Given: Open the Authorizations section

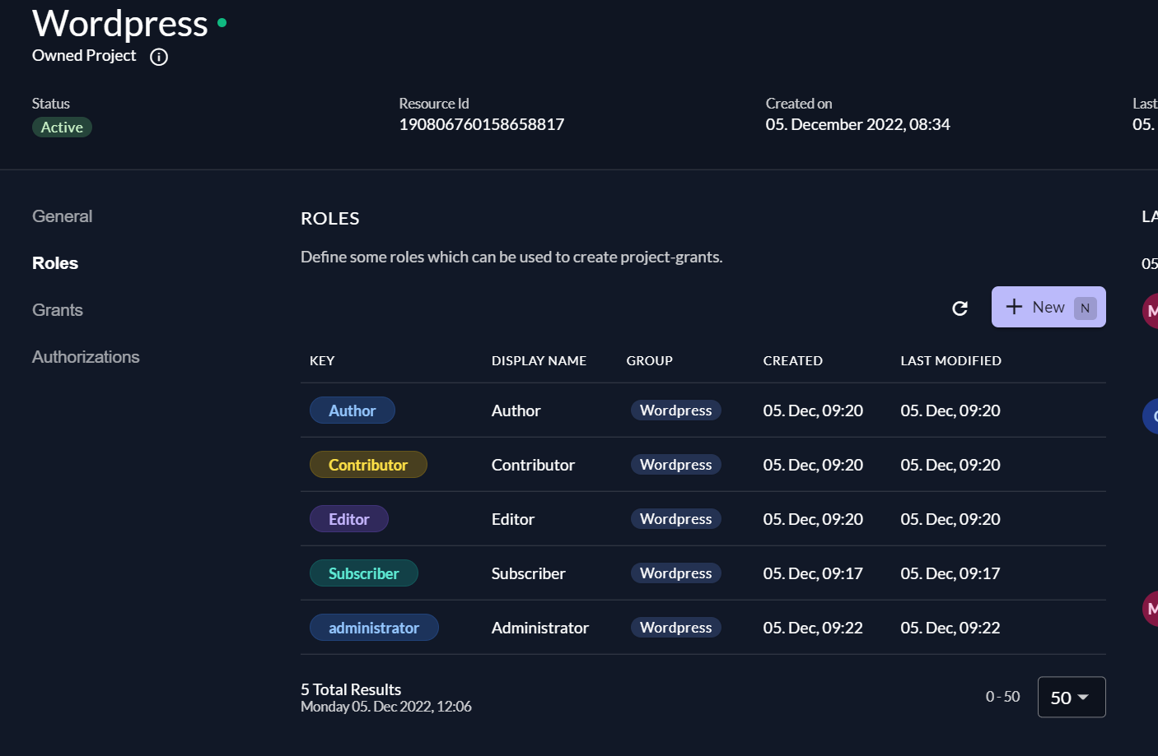Looking at the screenshot, I should 86,357.
